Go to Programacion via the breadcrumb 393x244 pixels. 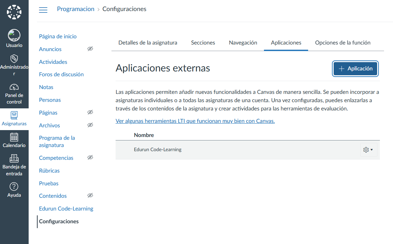pyautogui.click(x=76, y=9)
